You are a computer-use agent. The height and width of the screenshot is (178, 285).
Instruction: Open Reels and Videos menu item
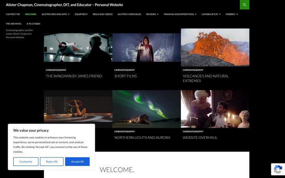(103, 14)
